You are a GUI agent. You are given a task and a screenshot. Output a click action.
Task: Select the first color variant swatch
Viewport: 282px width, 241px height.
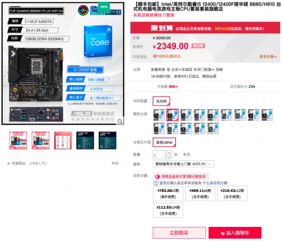(159, 115)
